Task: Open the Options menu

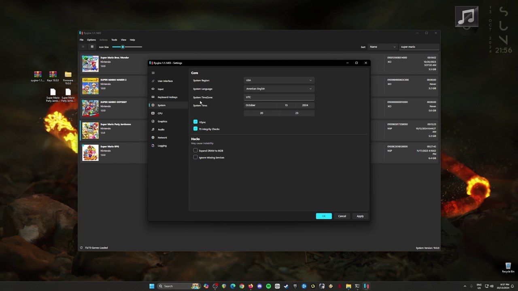Action: tap(91, 40)
